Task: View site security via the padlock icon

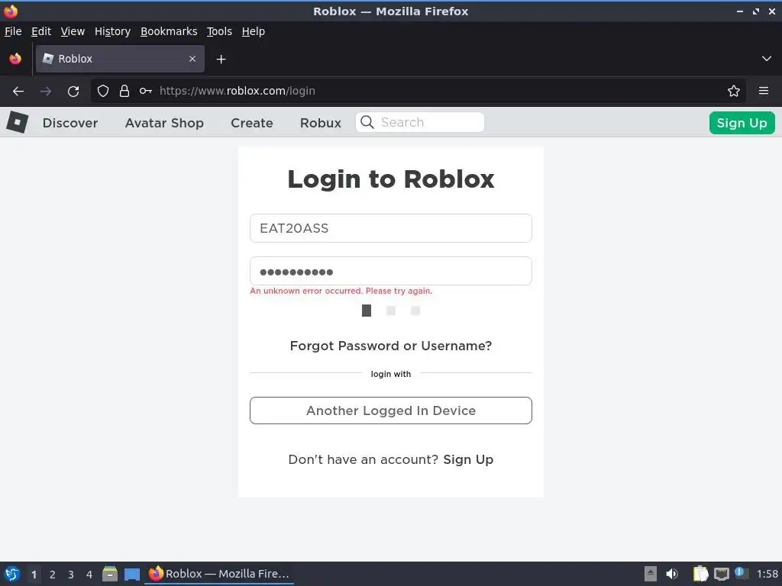Action: (124, 91)
